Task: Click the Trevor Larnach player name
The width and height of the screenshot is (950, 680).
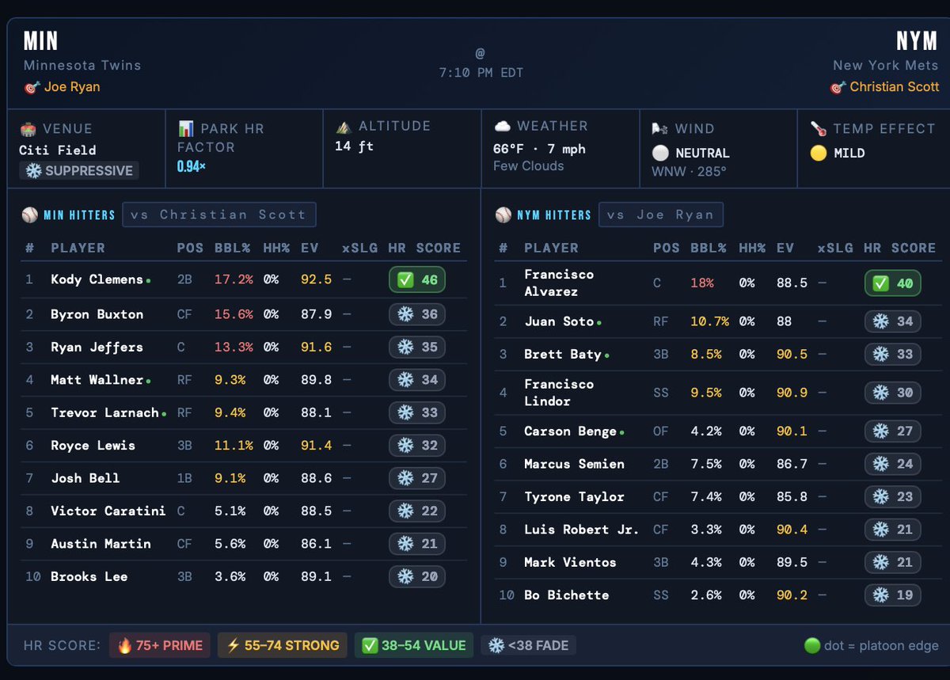Action: coord(104,412)
